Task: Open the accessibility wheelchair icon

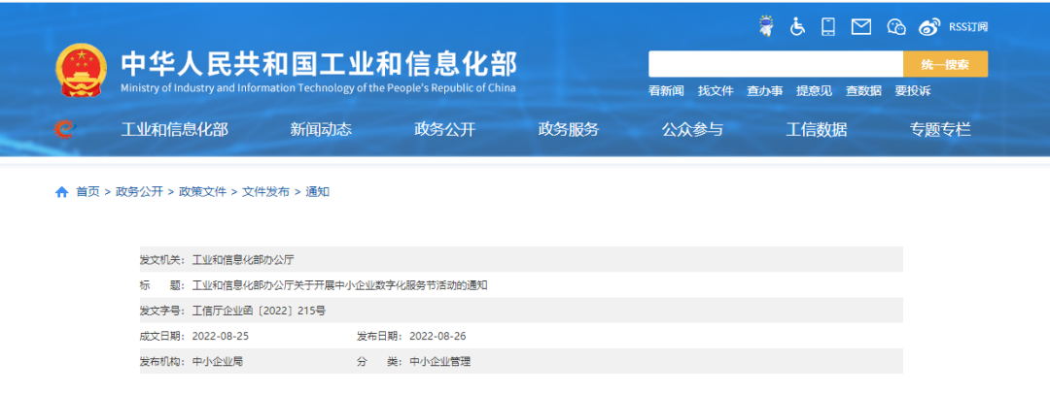Action: pyautogui.click(x=797, y=27)
